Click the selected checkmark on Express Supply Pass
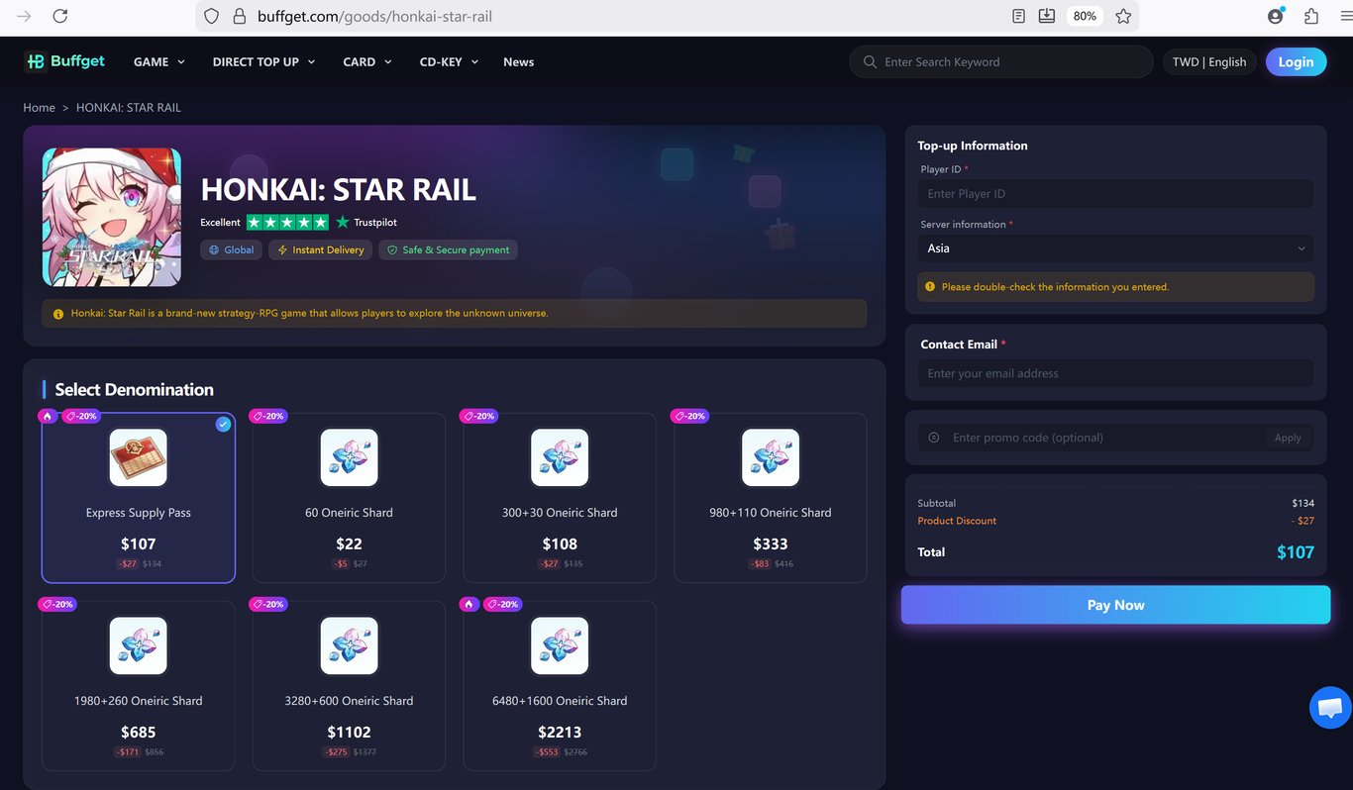Screen dimensions: 1353x790 (223, 424)
